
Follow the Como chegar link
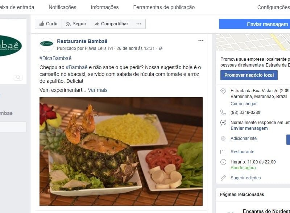click(x=244, y=104)
